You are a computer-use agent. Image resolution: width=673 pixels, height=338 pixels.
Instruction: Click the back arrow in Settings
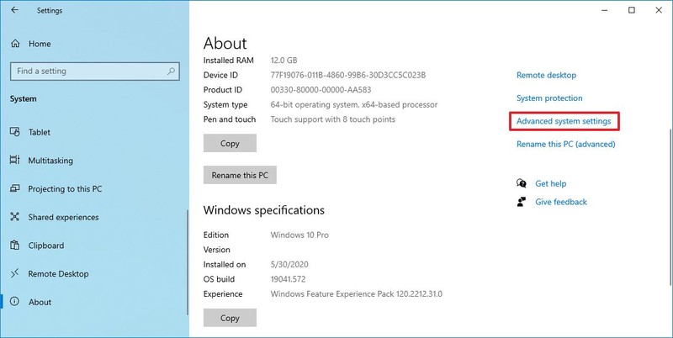14,10
